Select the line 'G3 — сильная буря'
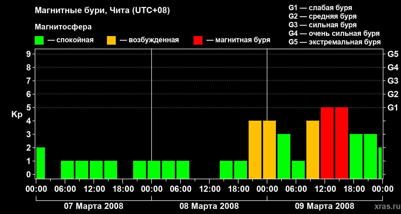The image size is (401, 214). coord(323,25)
